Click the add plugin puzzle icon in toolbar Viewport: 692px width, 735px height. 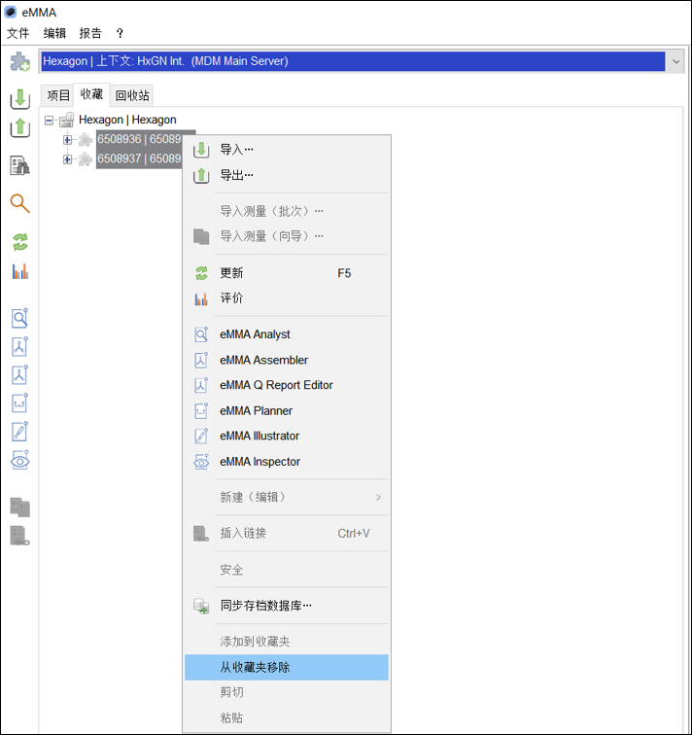point(20,61)
